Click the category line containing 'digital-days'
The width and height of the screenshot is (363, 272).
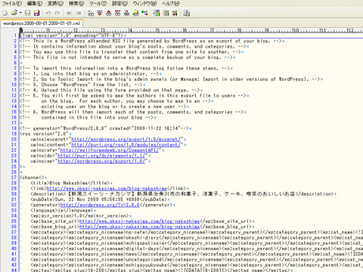197,249
